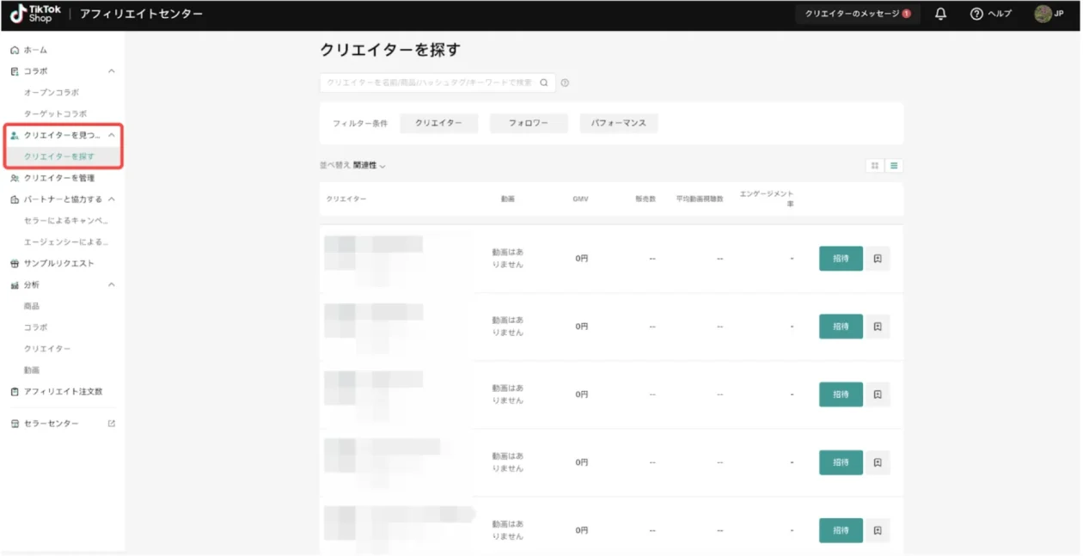Viewport: 1083px width, 556px height.
Task: Open the フォロワー filter dropdown
Action: 529,124
